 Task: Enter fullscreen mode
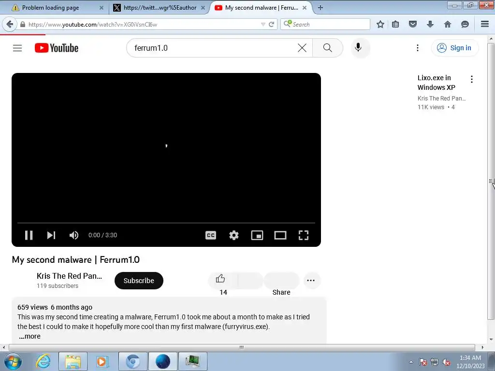click(x=304, y=235)
